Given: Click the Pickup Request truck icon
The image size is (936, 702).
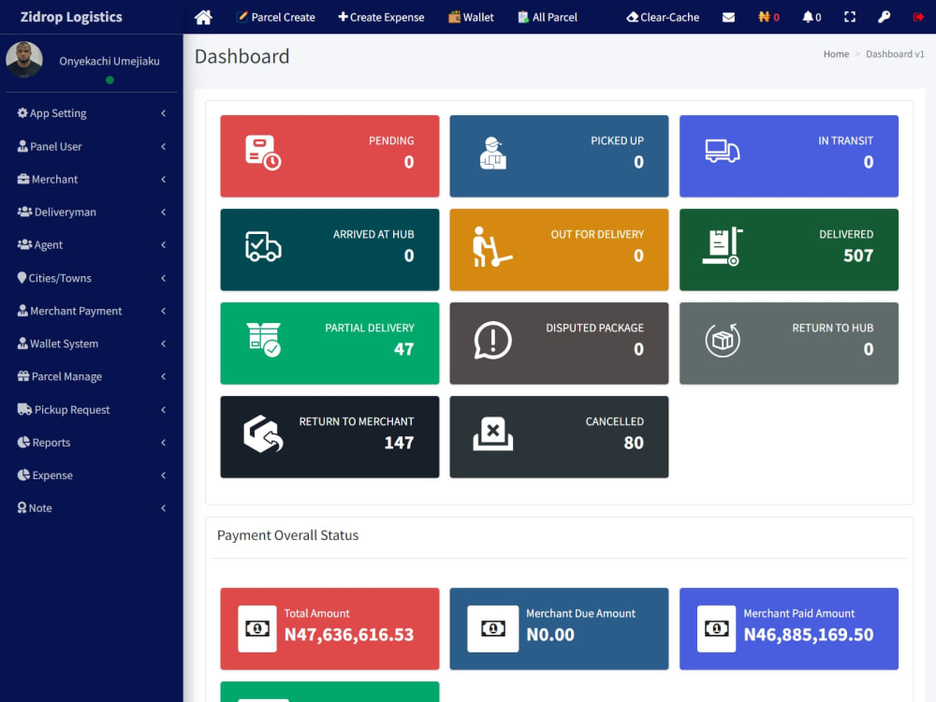Looking at the screenshot, I should click(24, 410).
